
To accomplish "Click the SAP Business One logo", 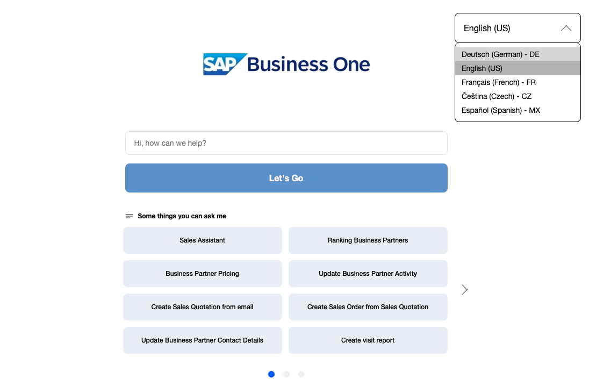I will tap(286, 64).
